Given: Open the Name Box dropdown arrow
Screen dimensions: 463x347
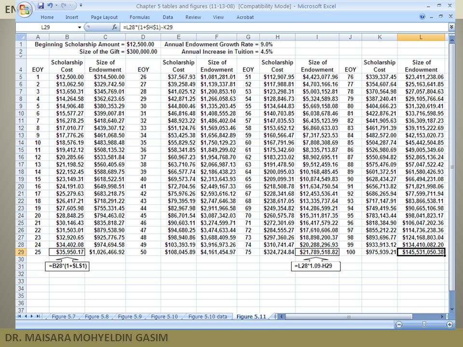Looking at the screenshot, I should (x=80, y=27).
